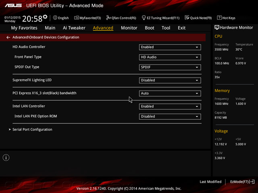Click the info circle icon
Image resolution: width=258 pixels, height=193 pixels.
6,158
